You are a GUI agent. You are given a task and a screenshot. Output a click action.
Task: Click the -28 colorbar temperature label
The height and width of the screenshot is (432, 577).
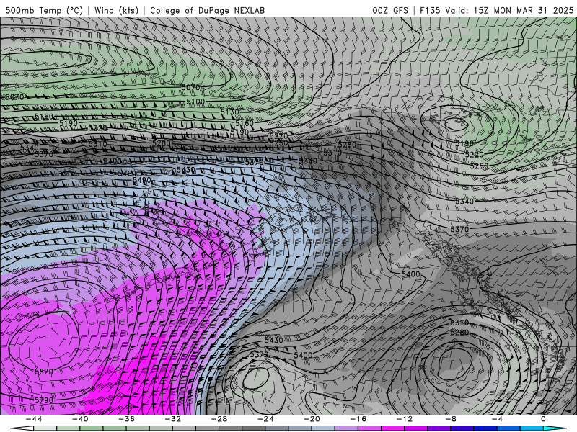pos(219,419)
